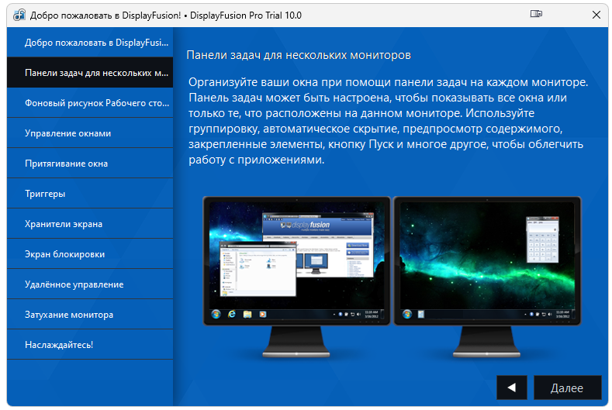Click the monitor icon in title bar
The image size is (612, 410).
(x=536, y=14)
